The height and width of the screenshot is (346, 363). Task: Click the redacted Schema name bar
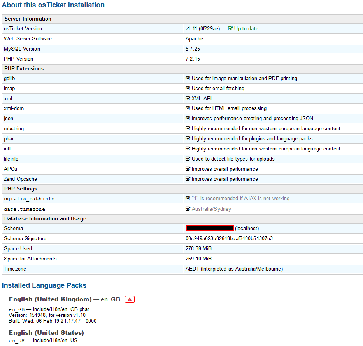(210, 229)
